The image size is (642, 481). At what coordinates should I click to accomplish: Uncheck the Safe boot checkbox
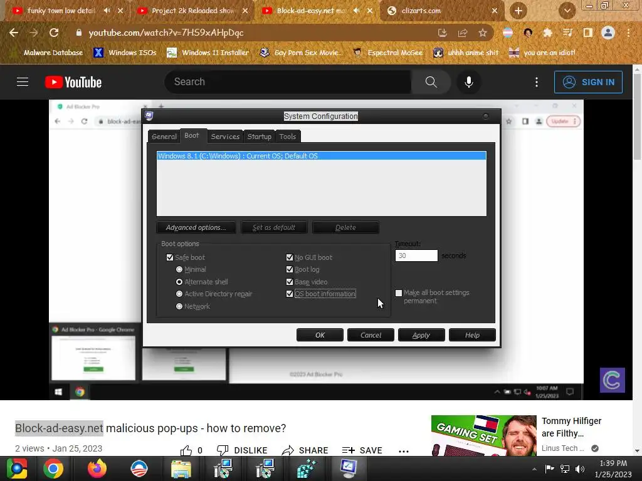[170, 257]
